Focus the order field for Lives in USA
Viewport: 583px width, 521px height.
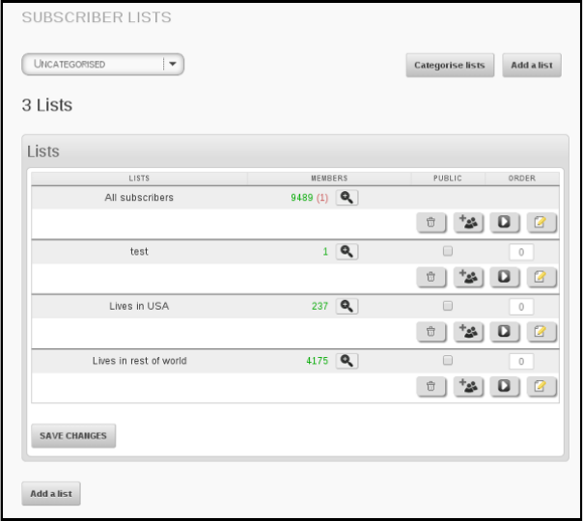(521, 307)
